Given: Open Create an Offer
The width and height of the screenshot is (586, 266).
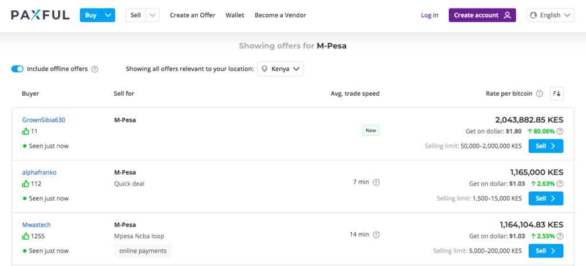Looking at the screenshot, I should 192,15.
